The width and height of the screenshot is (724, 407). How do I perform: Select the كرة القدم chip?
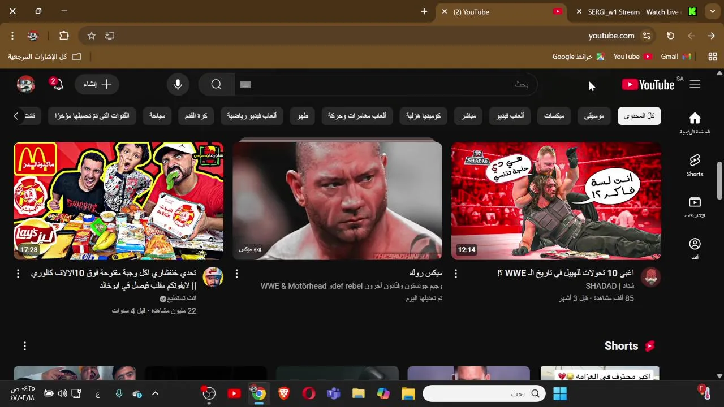coord(196,116)
